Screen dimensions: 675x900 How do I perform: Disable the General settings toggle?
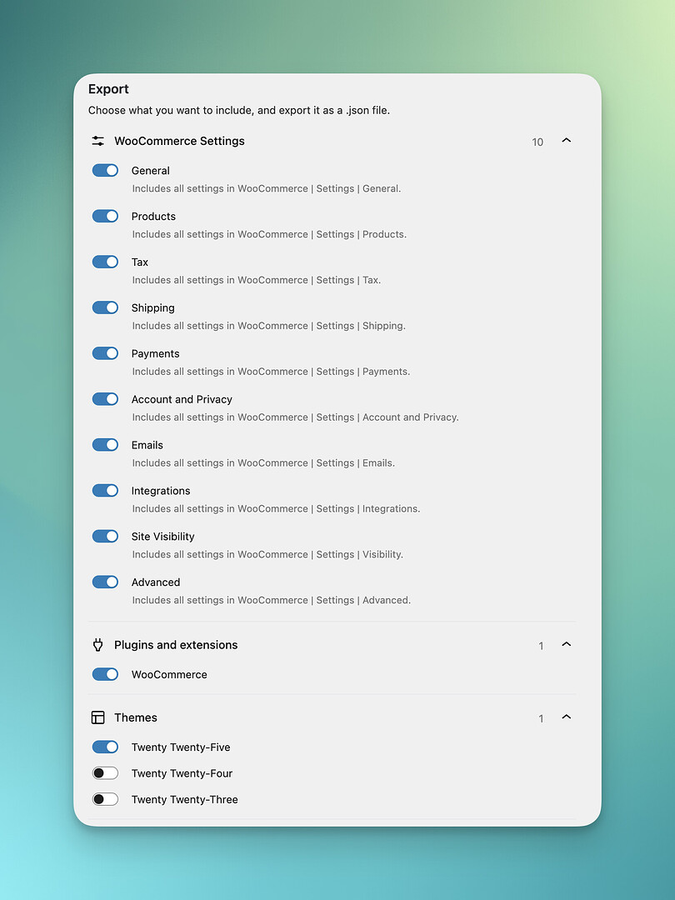pyautogui.click(x=106, y=170)
